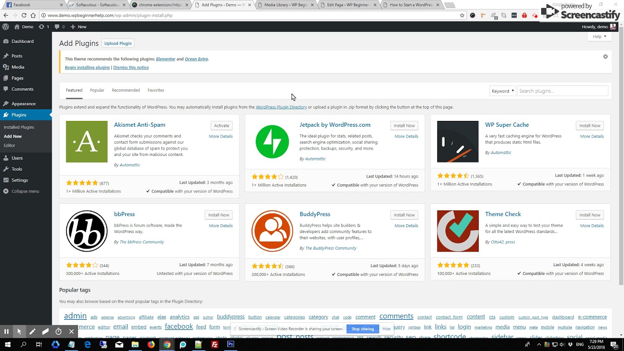Click the Skype extension icon
The width and height of the screenshot is (624, 351).
click(504, 16)
